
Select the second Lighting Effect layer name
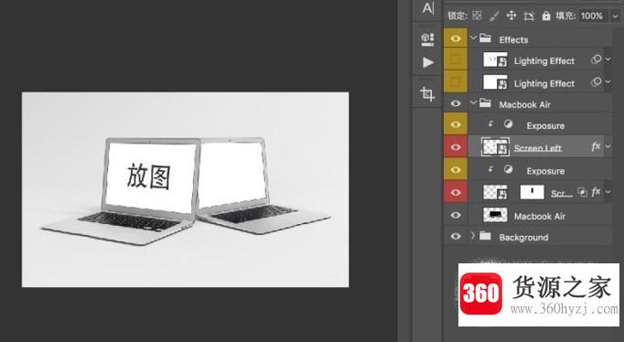click(x=544, y=83)
